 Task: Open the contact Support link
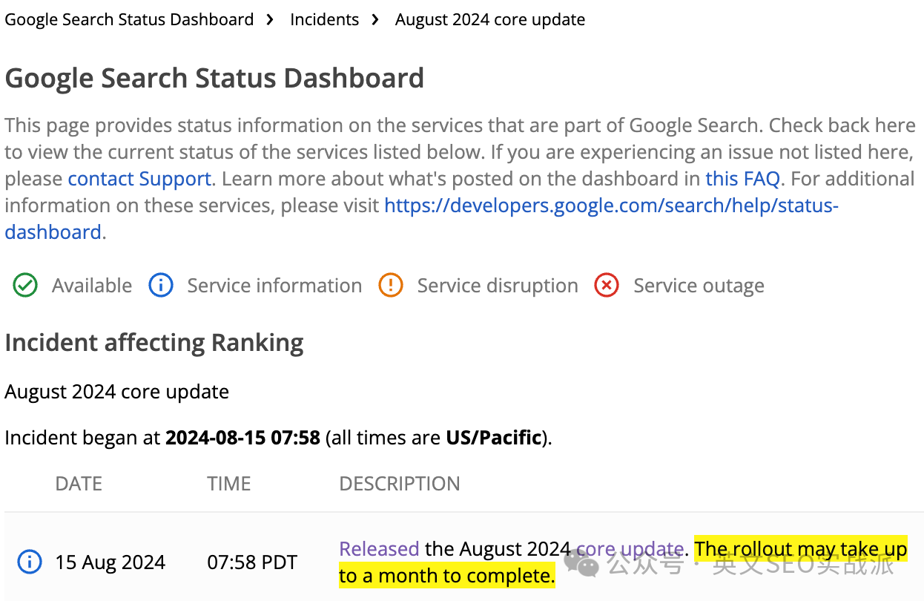139,179
